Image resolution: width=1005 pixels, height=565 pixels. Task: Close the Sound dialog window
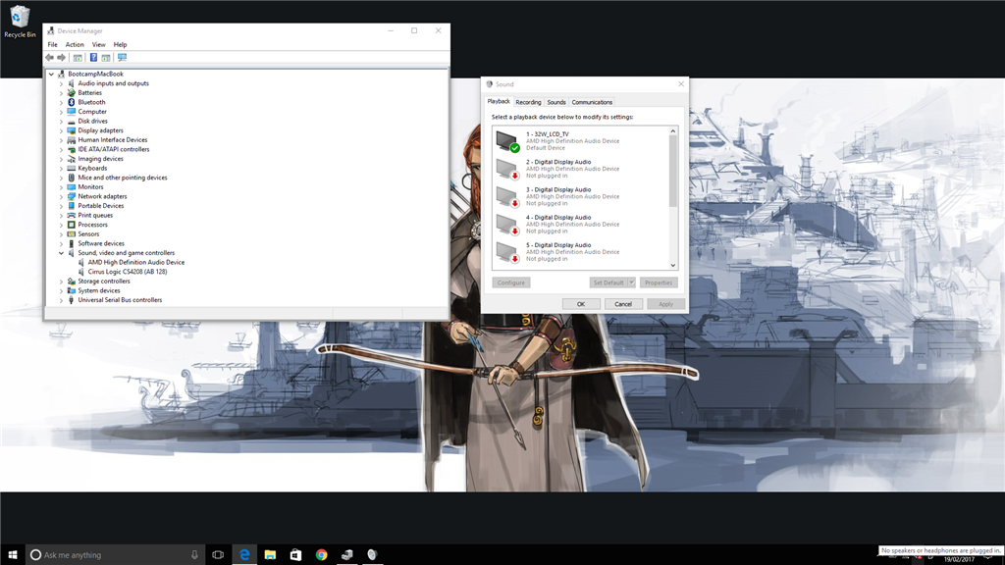681,84
